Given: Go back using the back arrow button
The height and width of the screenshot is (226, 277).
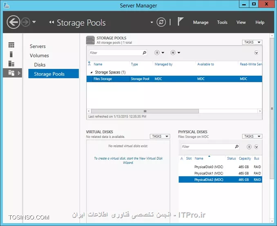Looking at the screenshot, I should click(x=13, y=22).
